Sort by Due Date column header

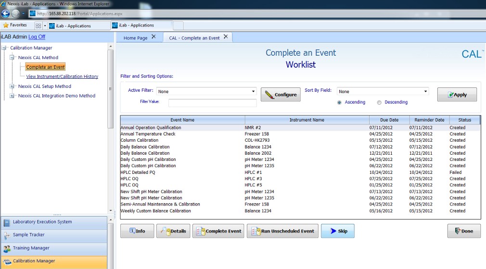(x=389, y=120)
